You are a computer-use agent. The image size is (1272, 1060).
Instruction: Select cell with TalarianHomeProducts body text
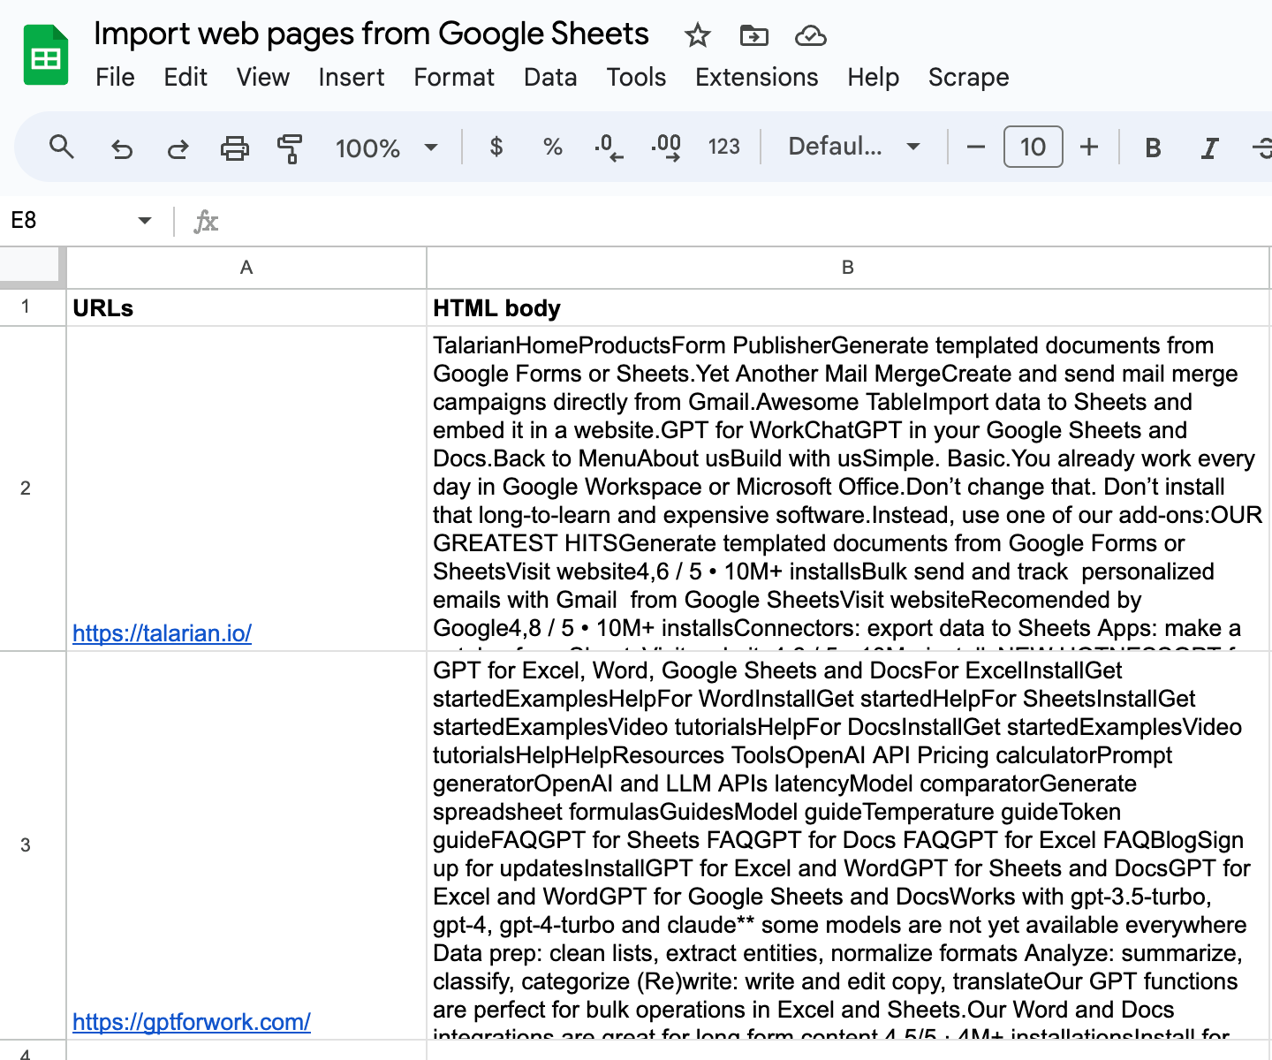point(848,488)
